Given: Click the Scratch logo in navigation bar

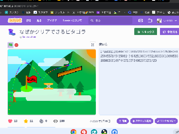Looking at the screenshot, I should pyautogui.click(x=15, y=20).
